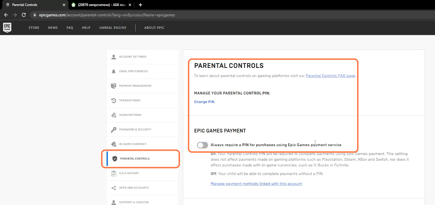Click the Apps and Accounts share icon
Screen dimensions: 435x205
click(114, 188)
